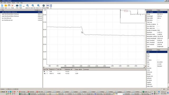Click the 8:1 toolbar indicator
The height and width of the screenshot is (95, 169).
pyautogui.click(x=24, y=6)
